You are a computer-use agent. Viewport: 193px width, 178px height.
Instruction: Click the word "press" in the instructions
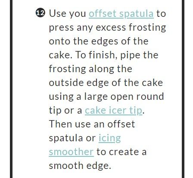click(x=61, y=28)
